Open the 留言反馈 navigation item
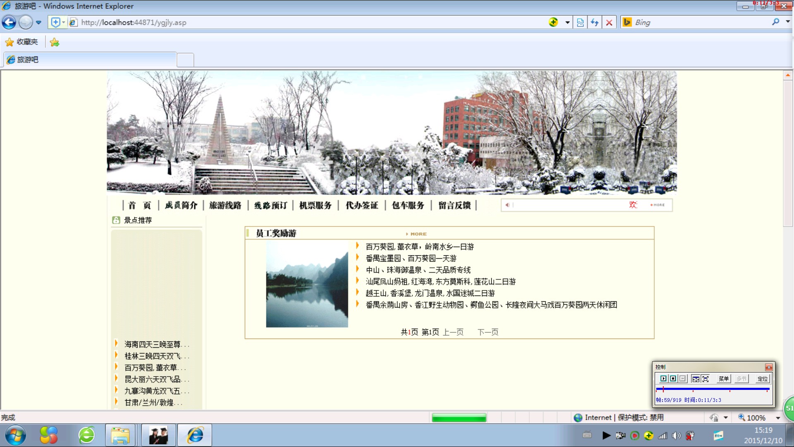794x447 pixels. tap(454, 205)
